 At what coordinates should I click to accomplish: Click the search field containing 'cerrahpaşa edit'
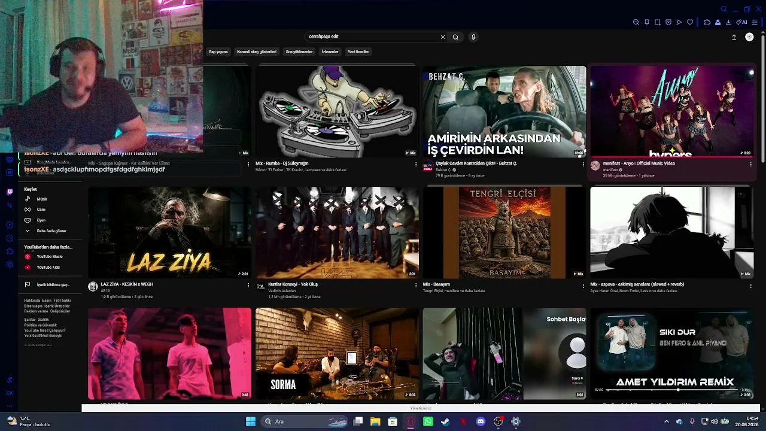click(x=372, y=37)
